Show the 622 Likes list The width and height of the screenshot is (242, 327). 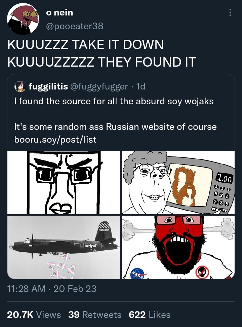point(150,315)
